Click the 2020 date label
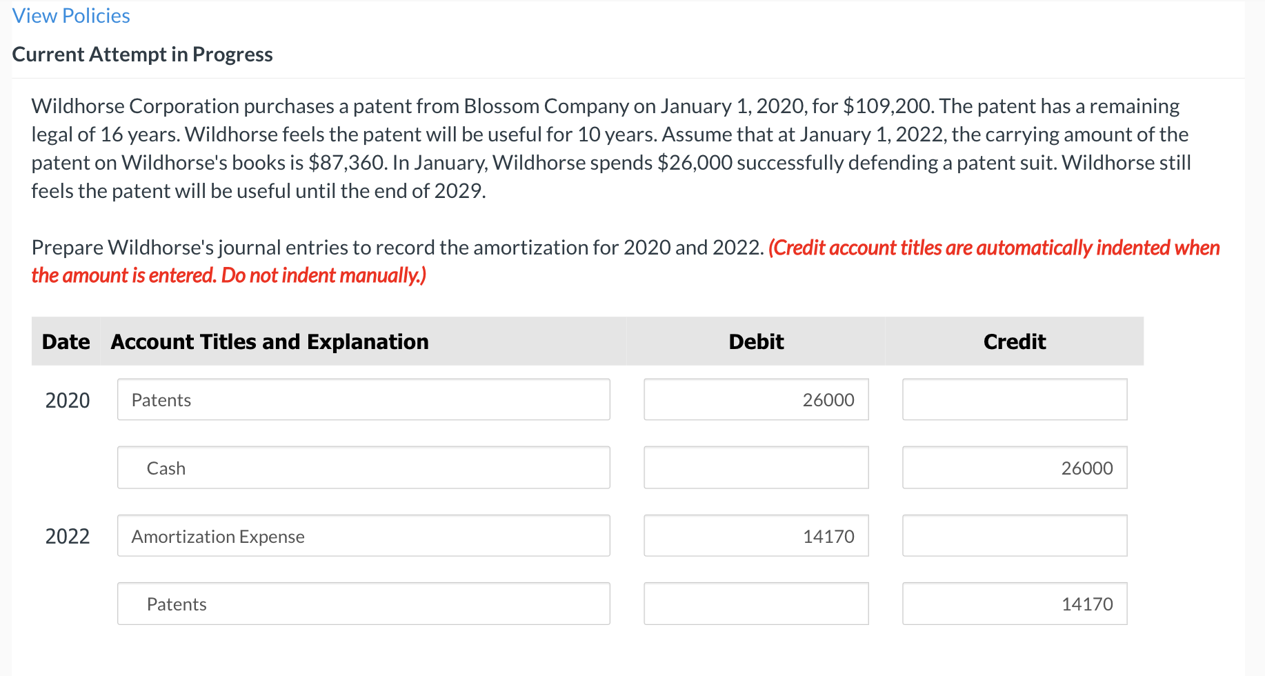1265x676 pixels. (x=67, y=399)
